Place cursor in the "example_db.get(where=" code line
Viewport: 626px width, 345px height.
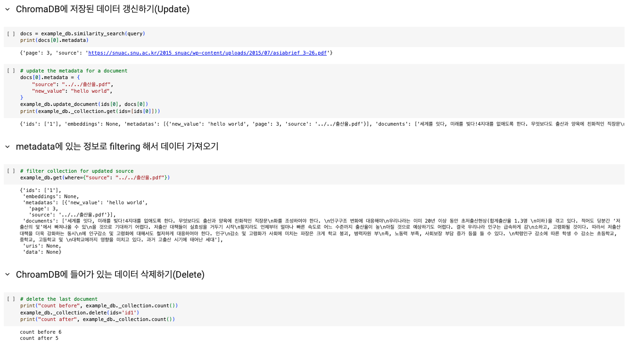[x=95, y=178]
